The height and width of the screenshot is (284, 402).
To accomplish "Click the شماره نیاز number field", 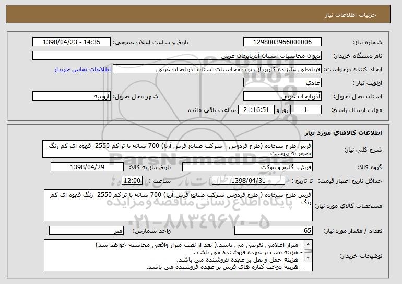I will click(x=282, y=42).
